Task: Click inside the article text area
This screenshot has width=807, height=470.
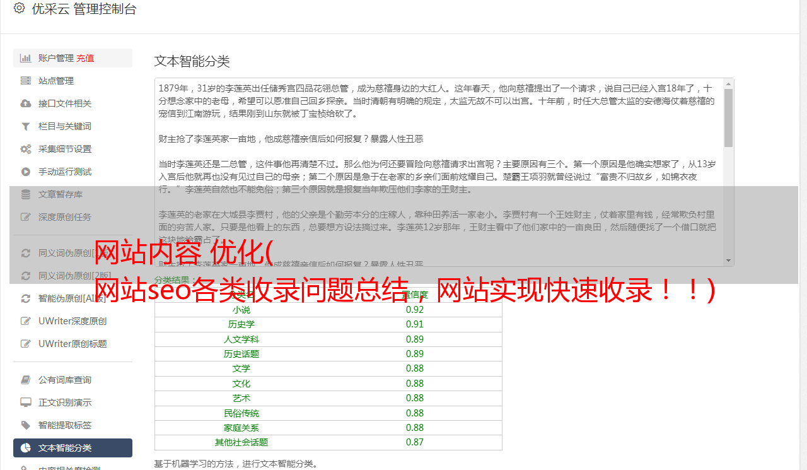Action: coord(438,172)
